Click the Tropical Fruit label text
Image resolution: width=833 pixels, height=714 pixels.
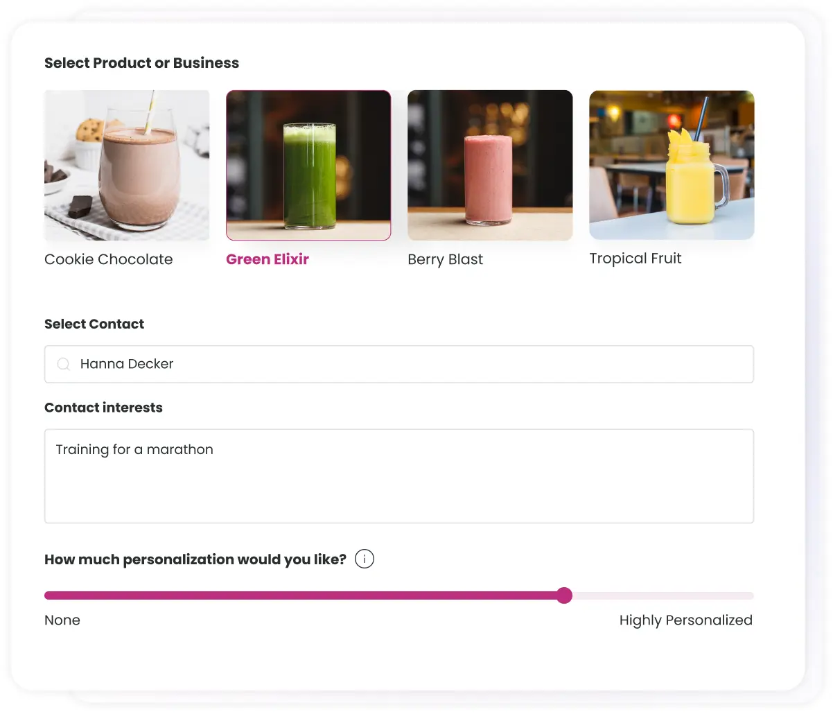pos(635,259)
